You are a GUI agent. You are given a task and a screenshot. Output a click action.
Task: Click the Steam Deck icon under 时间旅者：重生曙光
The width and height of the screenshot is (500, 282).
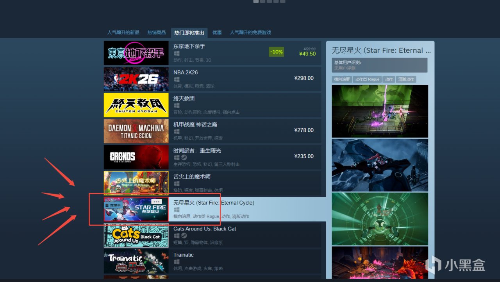coord(184,157)
